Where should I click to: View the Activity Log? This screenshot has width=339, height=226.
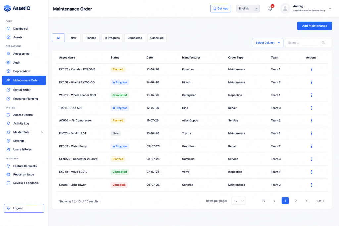tap(21, 123)
